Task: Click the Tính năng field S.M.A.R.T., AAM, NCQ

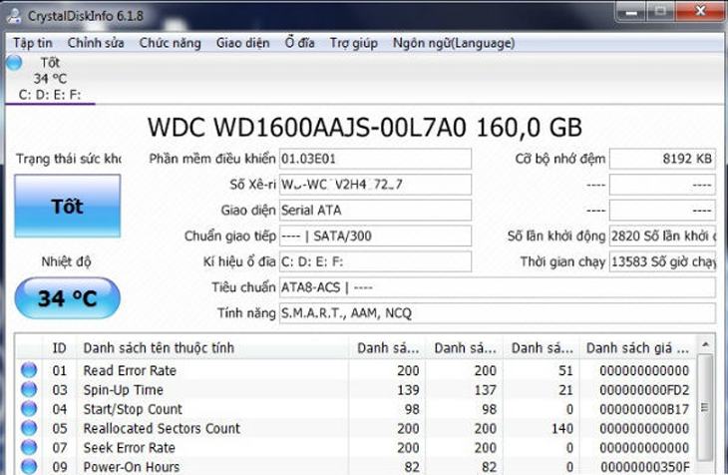Action: 498,313
